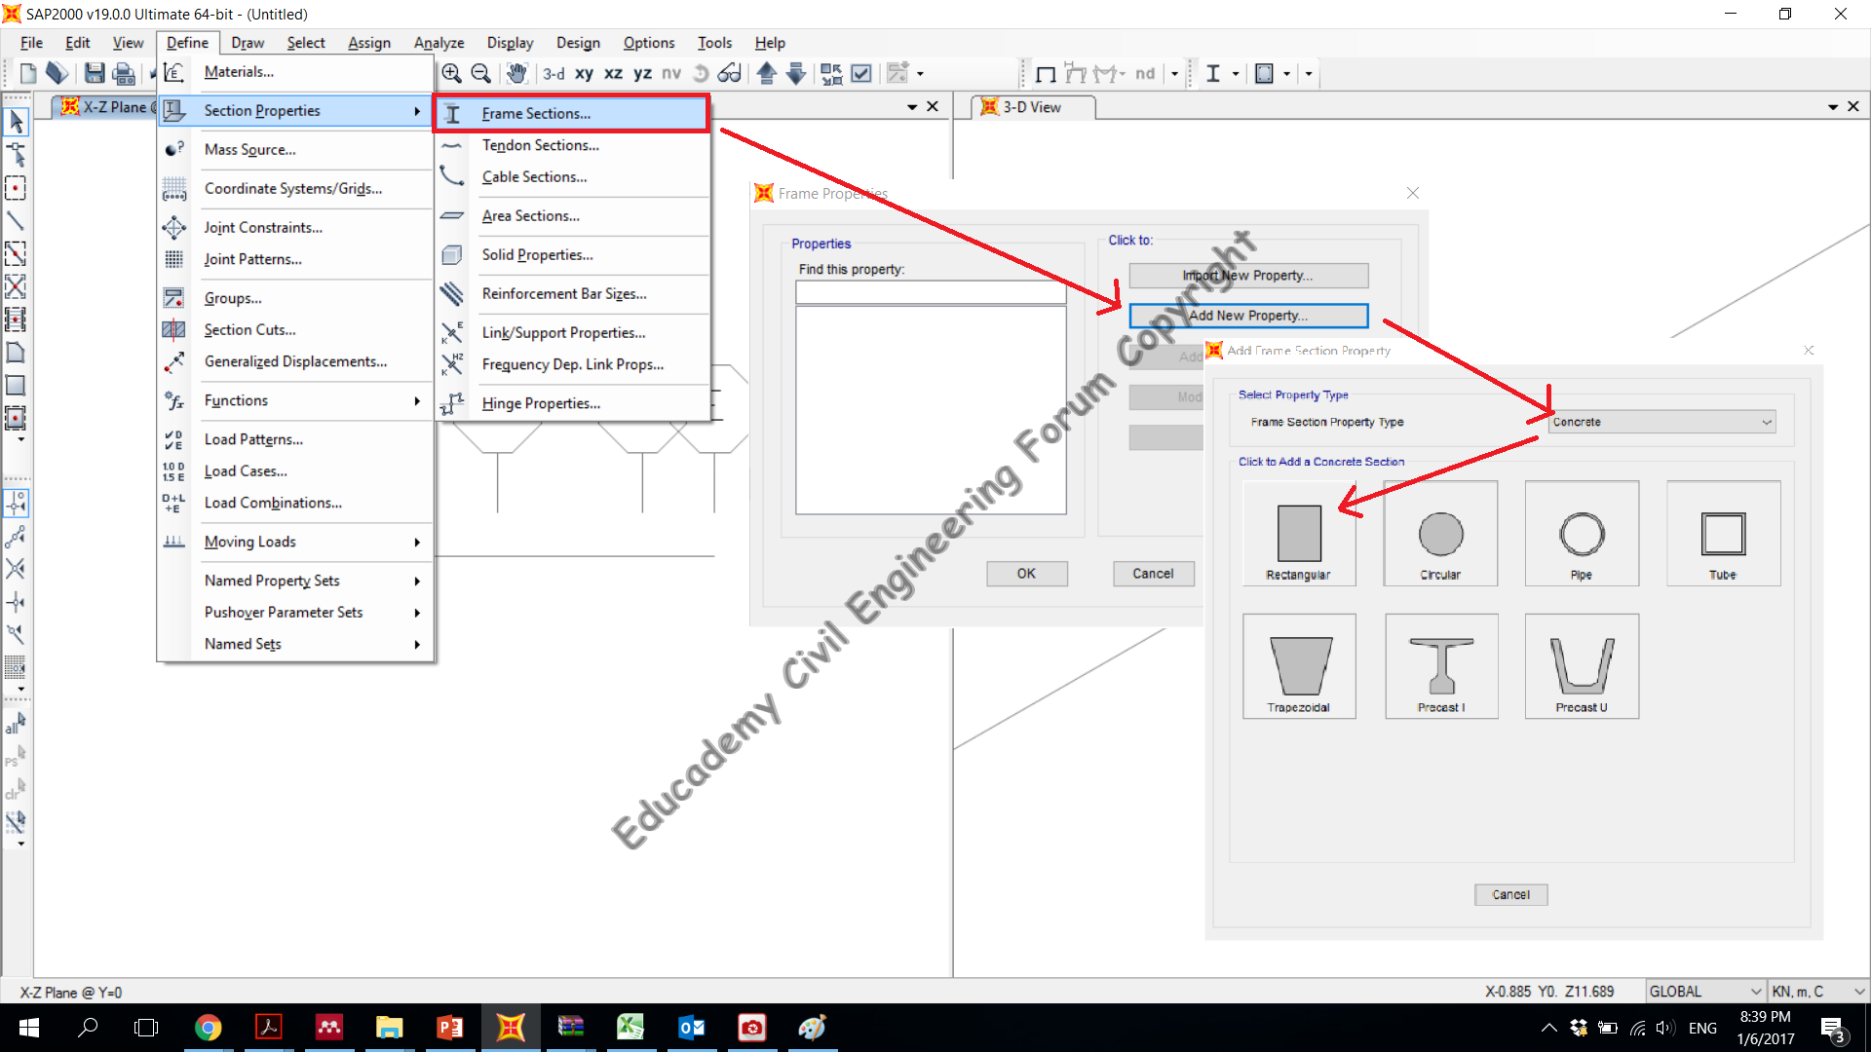
Task: Open Chrome from the taskbar
Action: pyautogui.click(x=208, y=1028)
